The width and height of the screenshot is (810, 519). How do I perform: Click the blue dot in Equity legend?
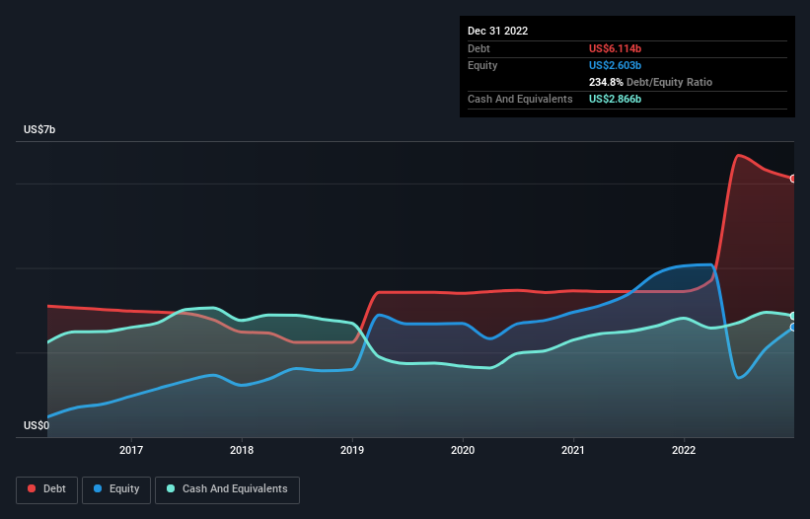pyautogui.click(x=98, y=488)
